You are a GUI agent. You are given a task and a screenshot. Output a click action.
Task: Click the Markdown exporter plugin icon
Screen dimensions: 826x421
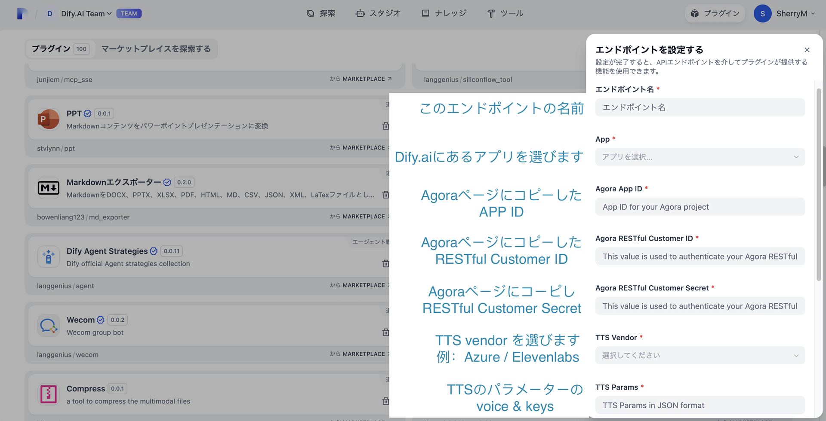(48, 188)
